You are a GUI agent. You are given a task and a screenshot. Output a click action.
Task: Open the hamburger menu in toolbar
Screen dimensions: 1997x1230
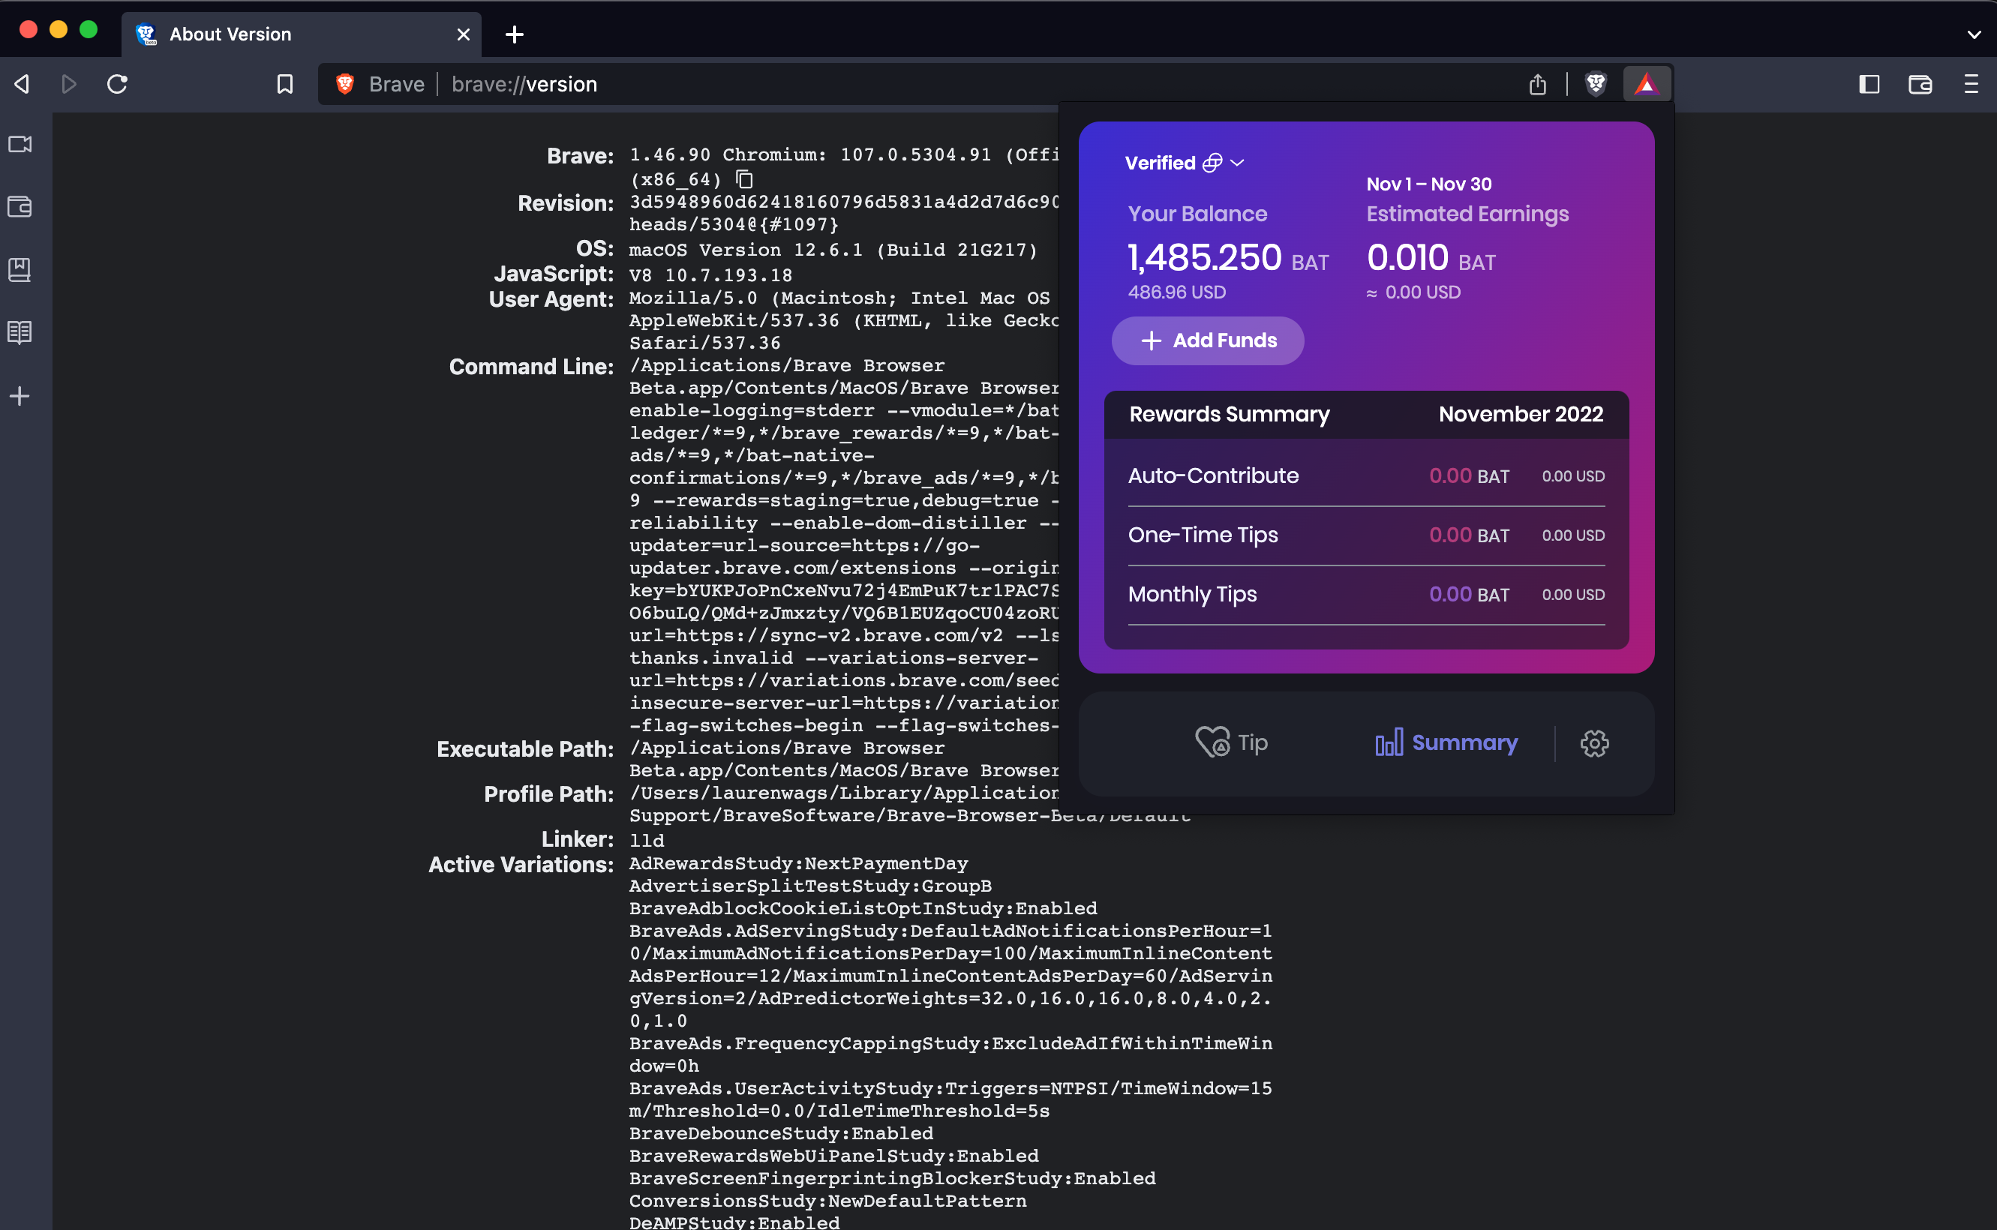[x=1971, y=84]
